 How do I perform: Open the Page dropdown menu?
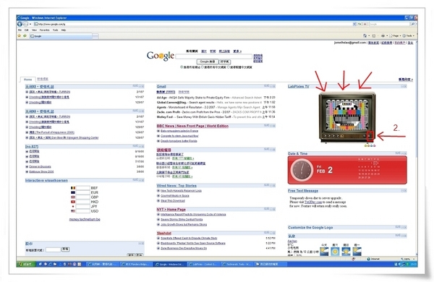[x=395, y=35]
